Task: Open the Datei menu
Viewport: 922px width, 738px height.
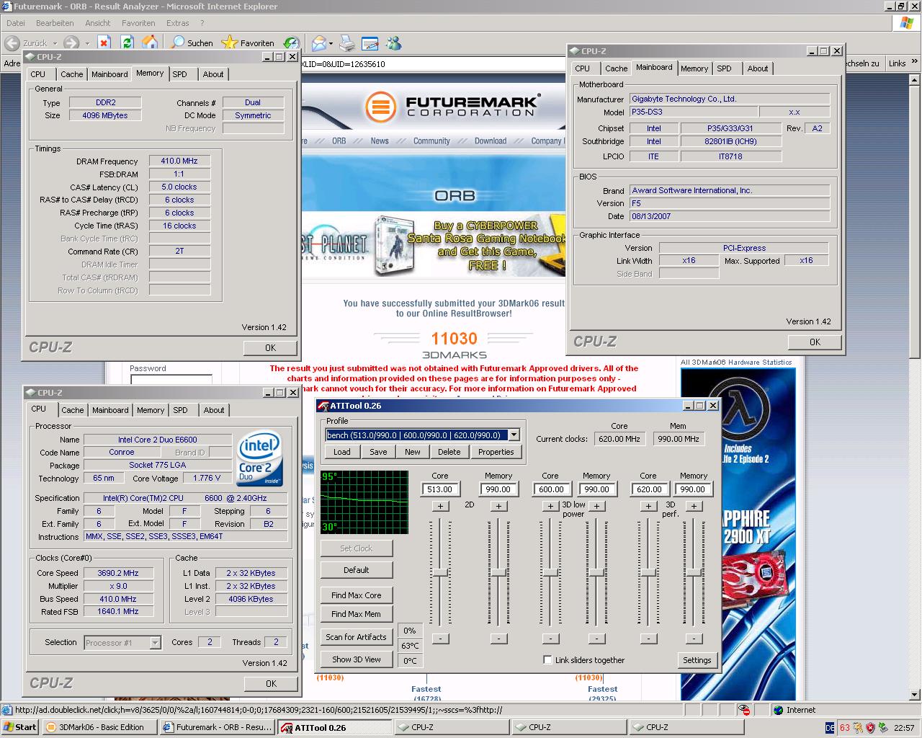Action: coord(15,23)
